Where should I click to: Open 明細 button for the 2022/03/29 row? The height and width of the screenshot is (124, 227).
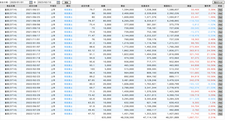point(220,95)
